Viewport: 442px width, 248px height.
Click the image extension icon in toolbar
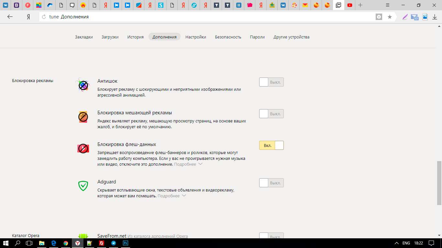click(425, 17)
